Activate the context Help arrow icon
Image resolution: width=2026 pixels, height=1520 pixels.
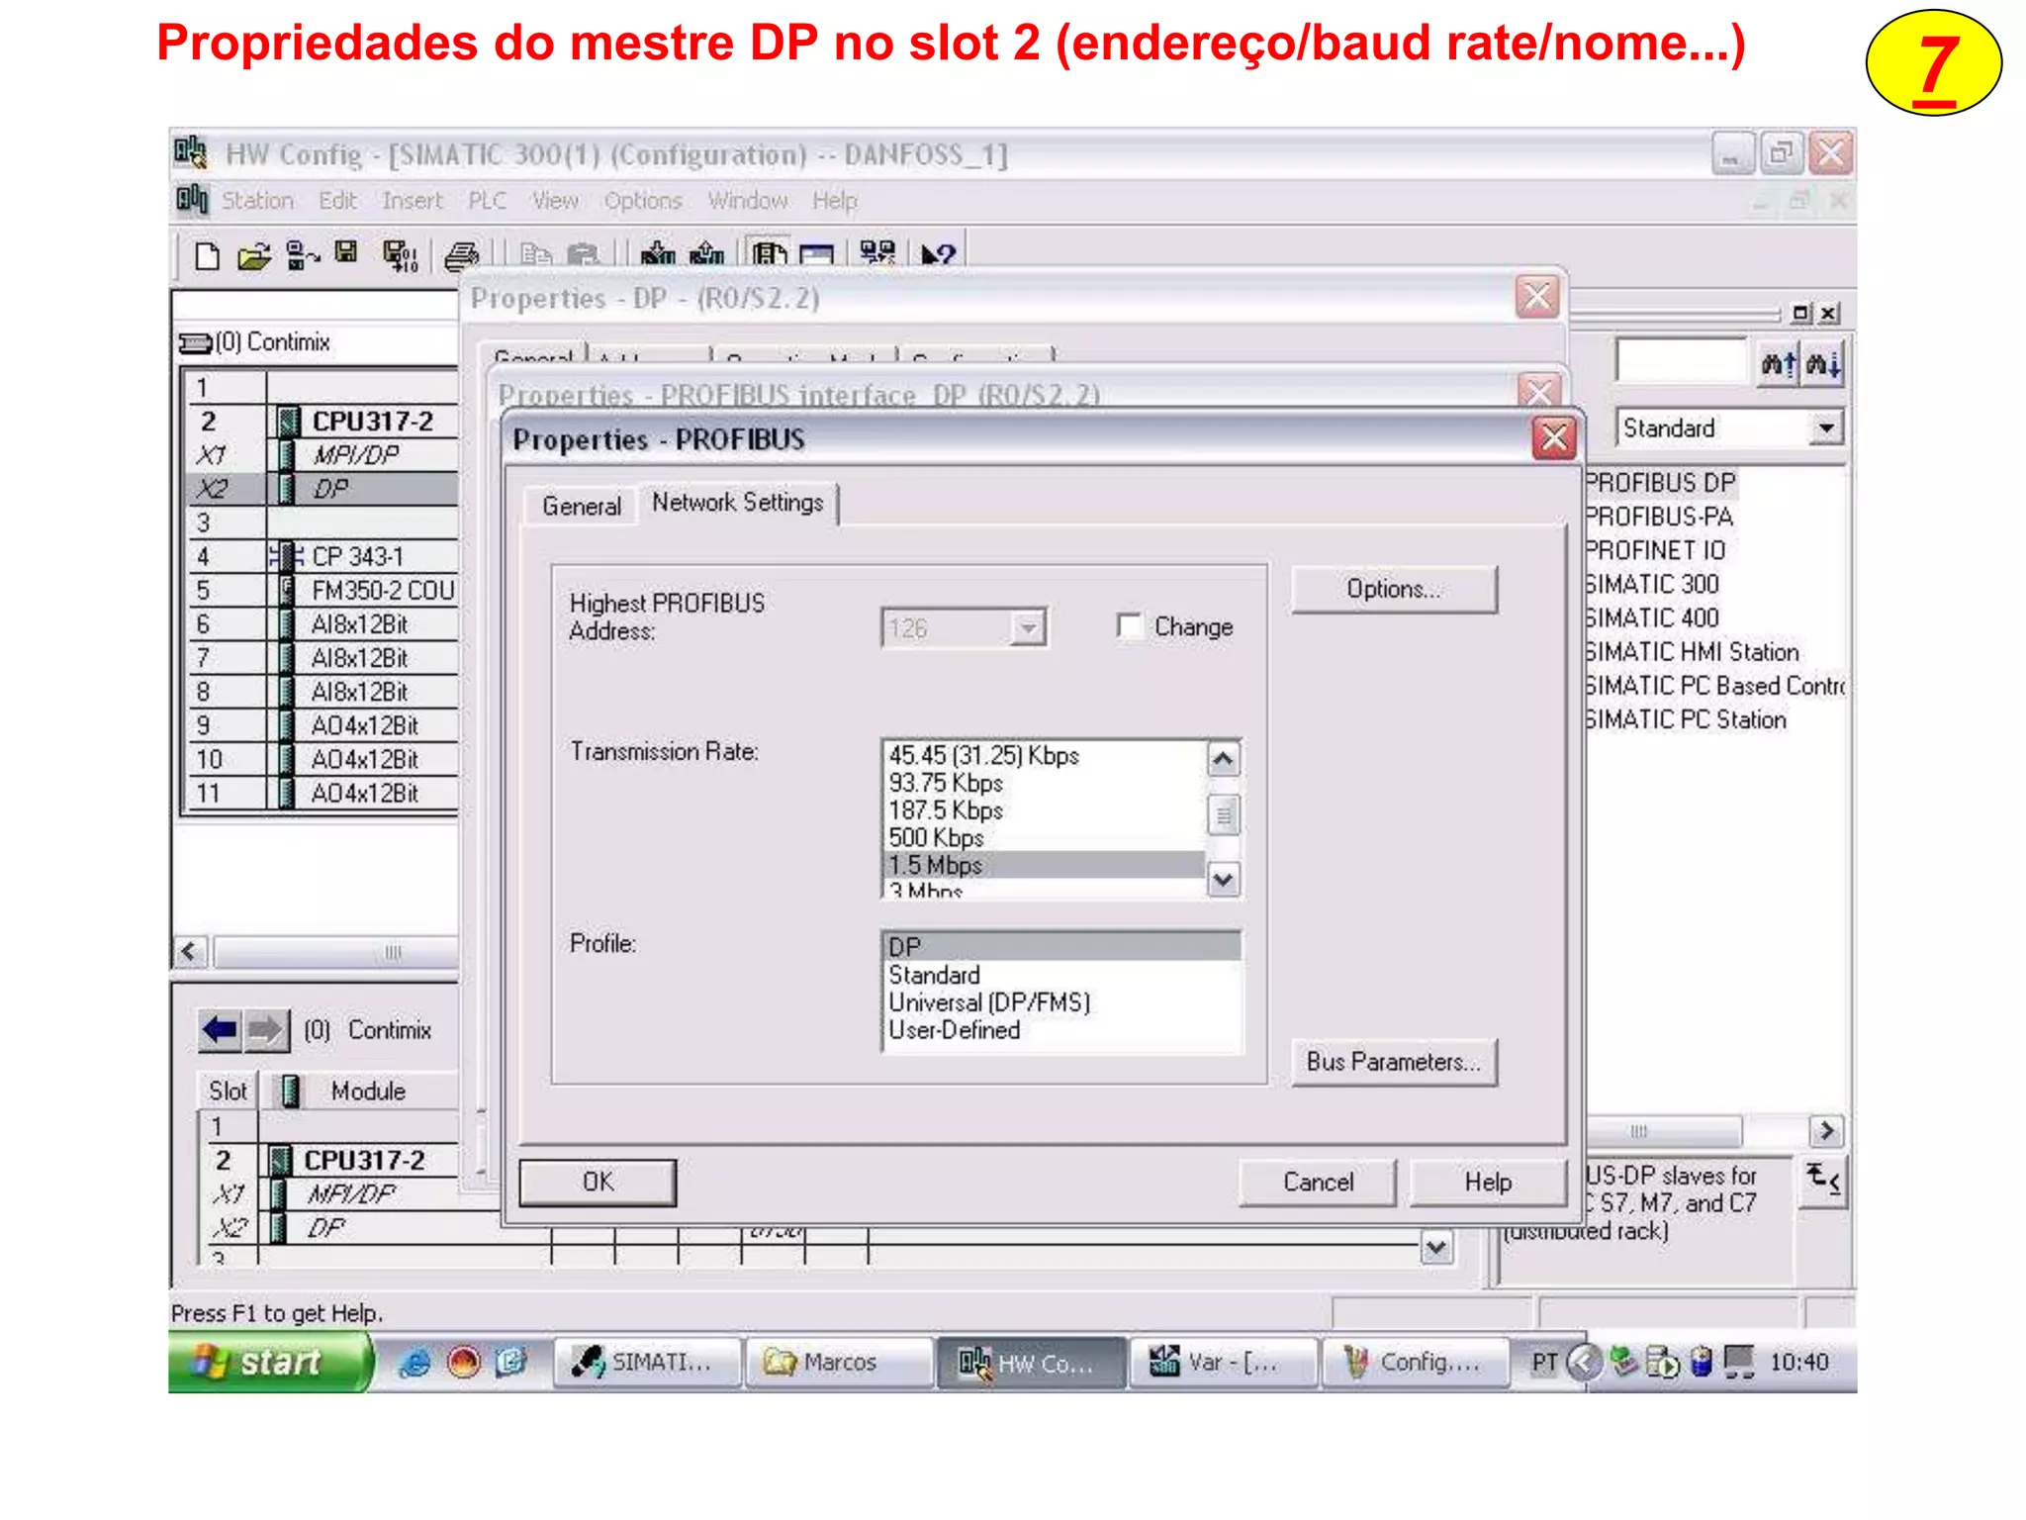point(938,255)
